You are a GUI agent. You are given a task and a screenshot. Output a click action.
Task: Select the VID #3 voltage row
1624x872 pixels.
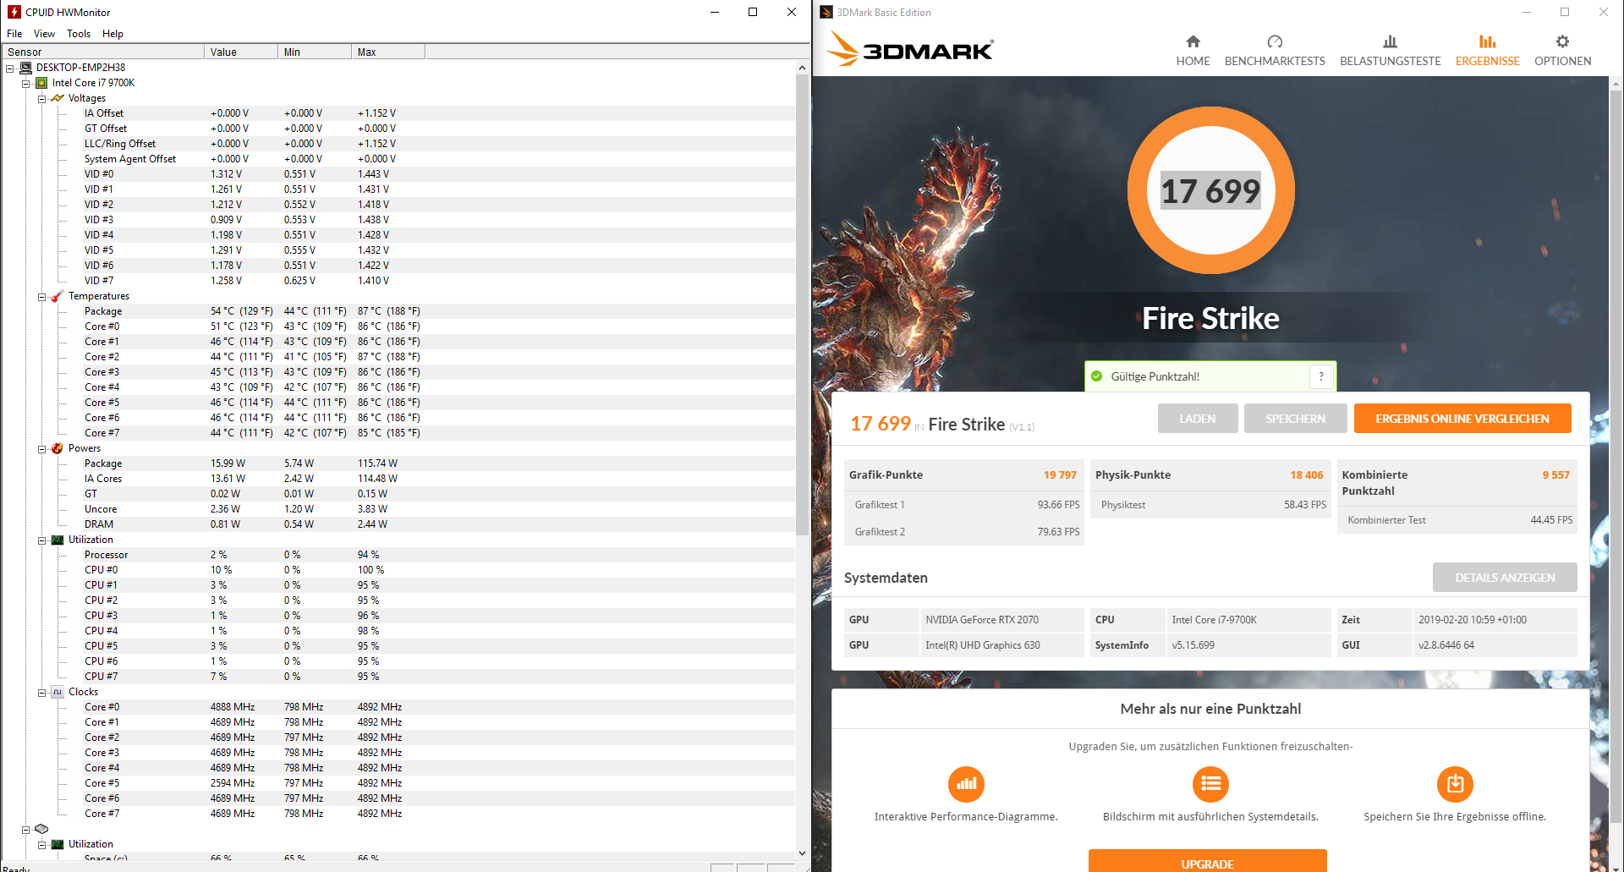click(398, 220)
